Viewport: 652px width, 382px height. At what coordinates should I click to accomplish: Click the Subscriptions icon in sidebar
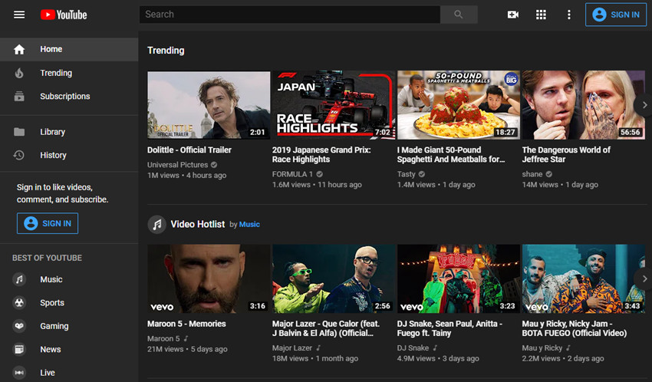[19, 97]
